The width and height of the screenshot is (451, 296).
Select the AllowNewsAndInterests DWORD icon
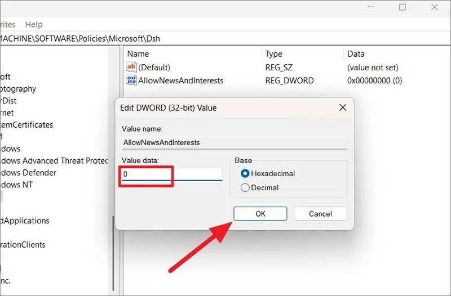pos(131,80)
